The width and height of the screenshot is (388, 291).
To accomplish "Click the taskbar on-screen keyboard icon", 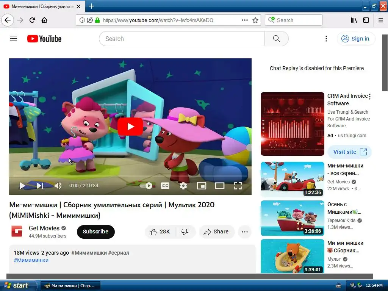I will 339,286.
